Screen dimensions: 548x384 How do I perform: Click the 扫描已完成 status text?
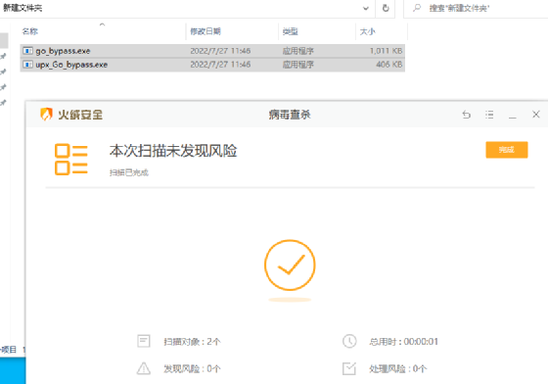click(129, 172)
